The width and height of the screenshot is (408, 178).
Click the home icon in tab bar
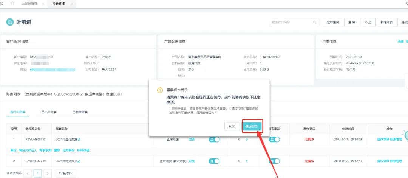(x=12, y=3)
